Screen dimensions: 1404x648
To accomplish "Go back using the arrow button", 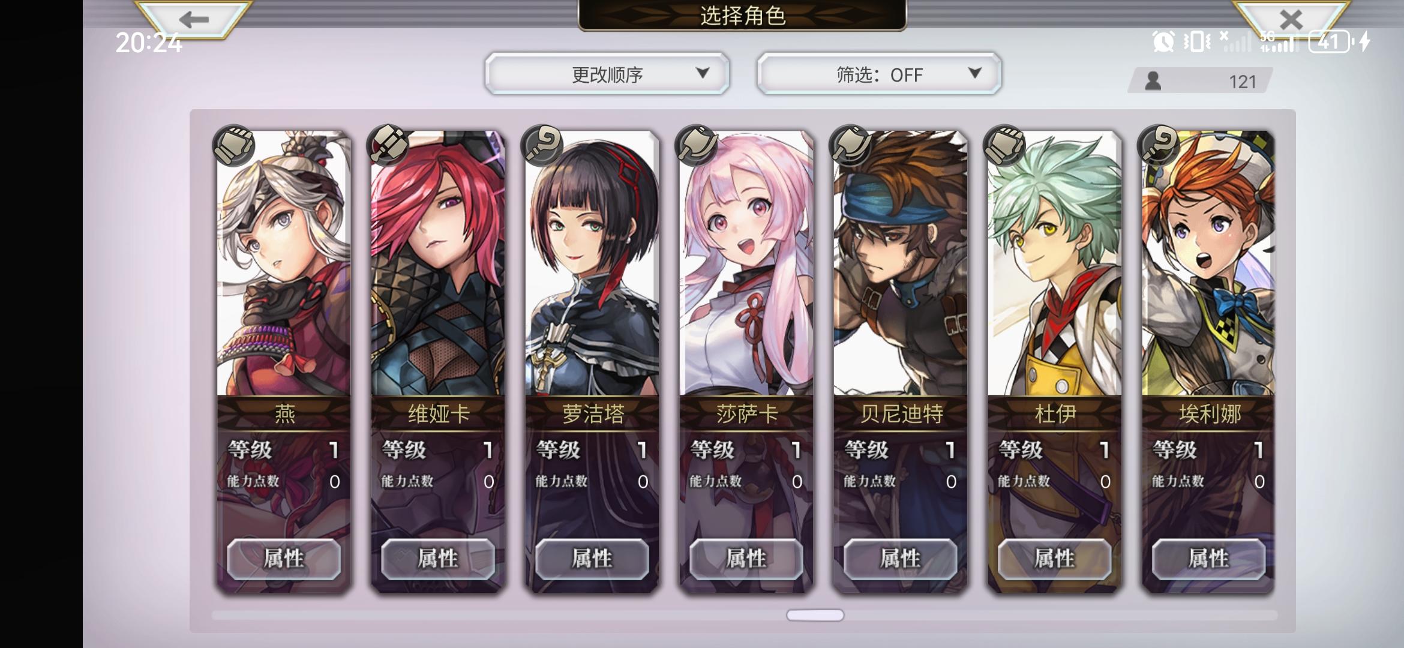I will [x=193, y=19].
